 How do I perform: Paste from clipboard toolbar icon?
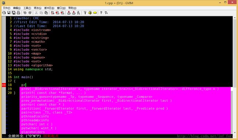(46, 12)
